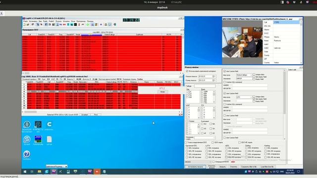Click the orange app icon on the taskbar
The height and width of the screenshot is (178, 317).
[97, 172]
